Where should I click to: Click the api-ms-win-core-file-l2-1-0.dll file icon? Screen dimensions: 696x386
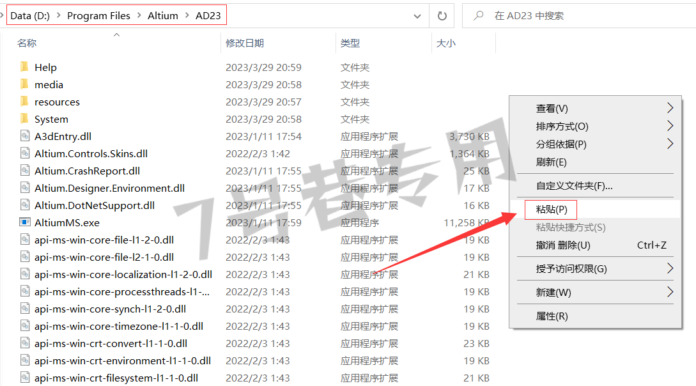tap(25, 257)
